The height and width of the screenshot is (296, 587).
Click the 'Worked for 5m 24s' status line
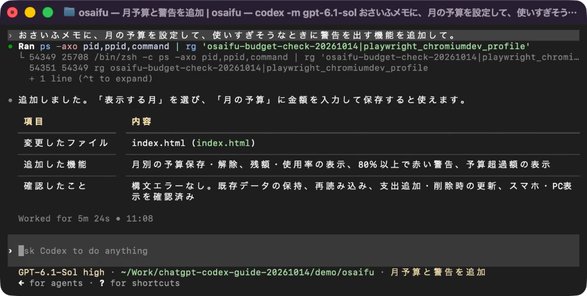[x=86, y=218]
